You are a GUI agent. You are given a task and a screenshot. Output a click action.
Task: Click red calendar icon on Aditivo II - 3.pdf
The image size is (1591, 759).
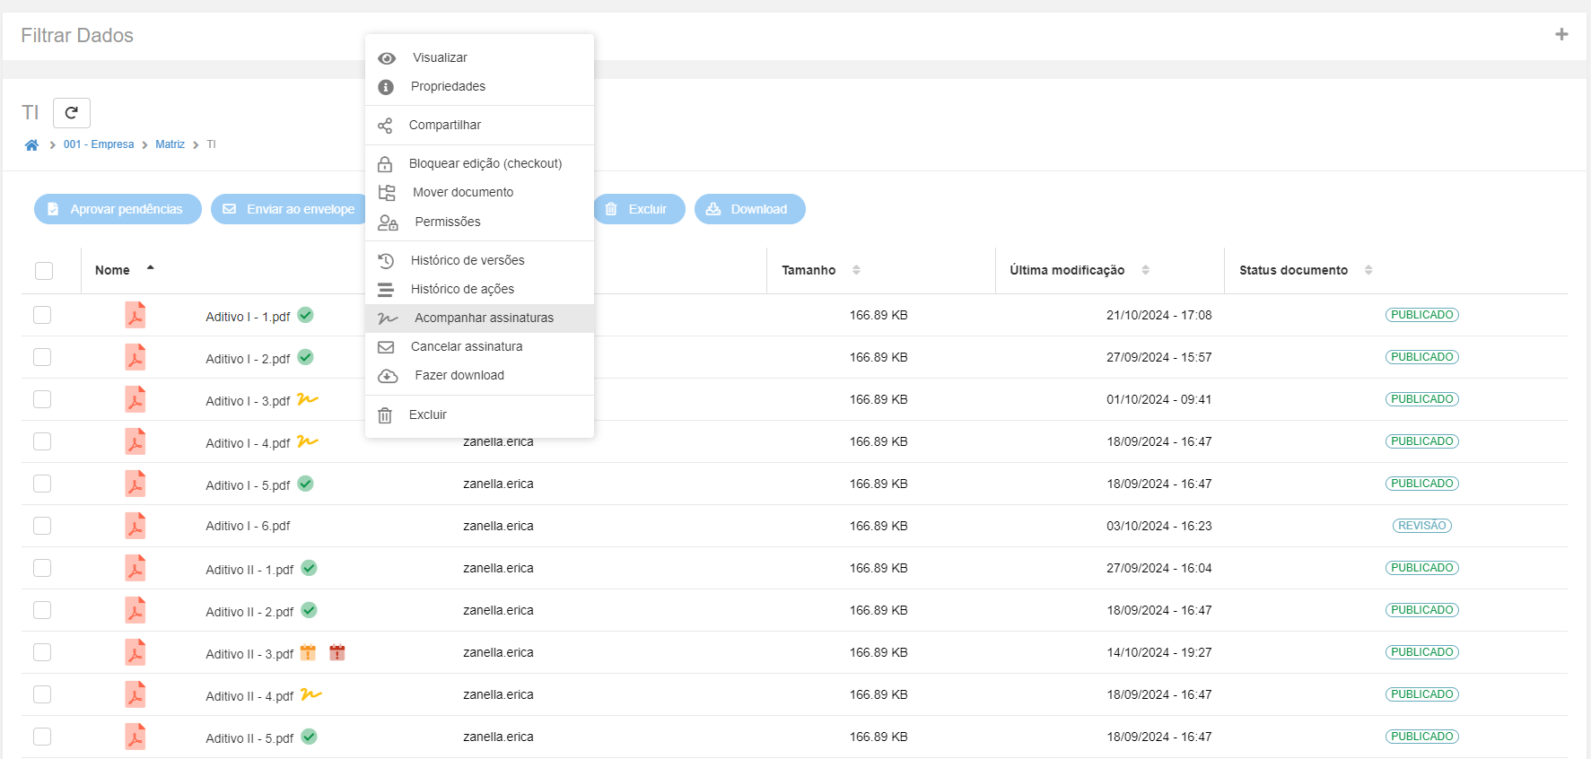[337, 652]
